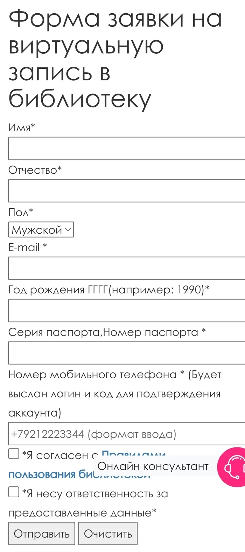Click the "Отчество*" field label

(35, 170)
